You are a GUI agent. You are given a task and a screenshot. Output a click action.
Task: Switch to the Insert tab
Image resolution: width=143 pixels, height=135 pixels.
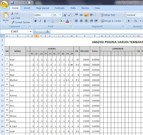click(x=27, y=8)
